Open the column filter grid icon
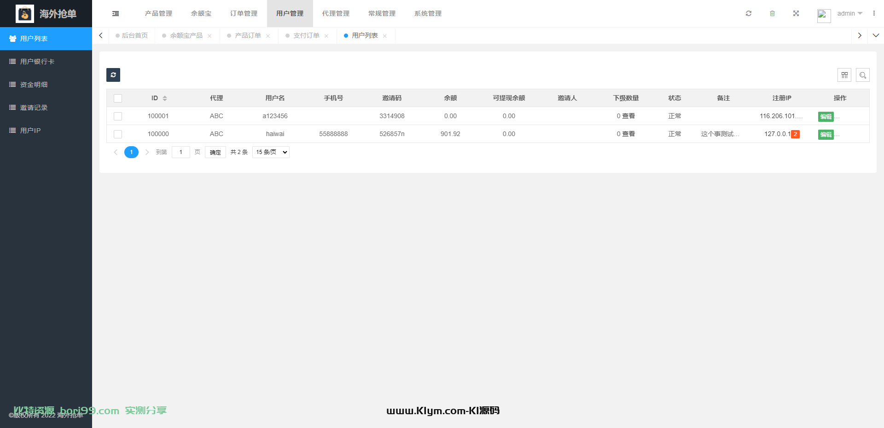Viewport: 884px width, 428px height. 844,75
